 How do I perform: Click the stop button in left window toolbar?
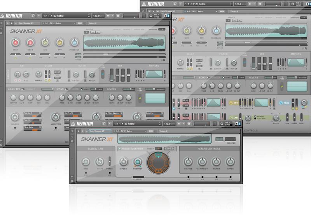click(108, 16)
